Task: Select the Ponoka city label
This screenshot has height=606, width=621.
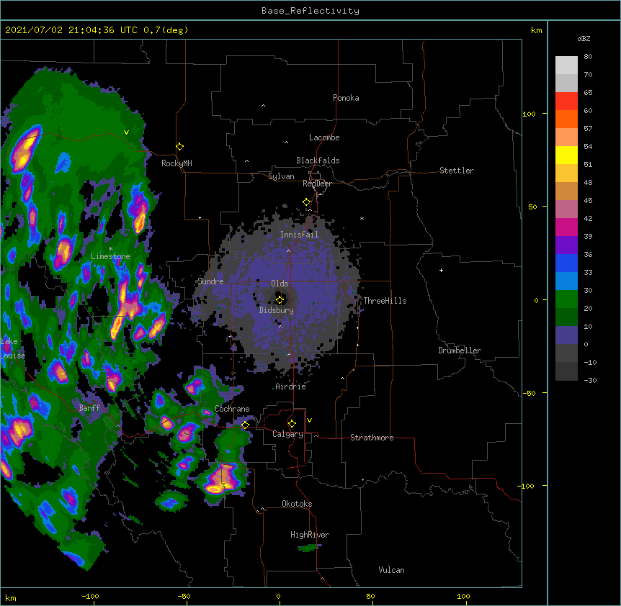Action: point(346,98)
